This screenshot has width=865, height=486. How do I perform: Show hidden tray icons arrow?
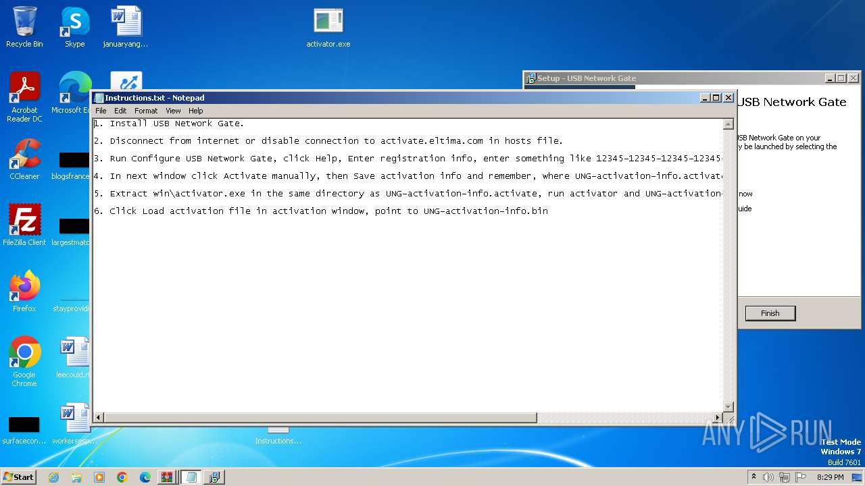click(x=753, y=477)
